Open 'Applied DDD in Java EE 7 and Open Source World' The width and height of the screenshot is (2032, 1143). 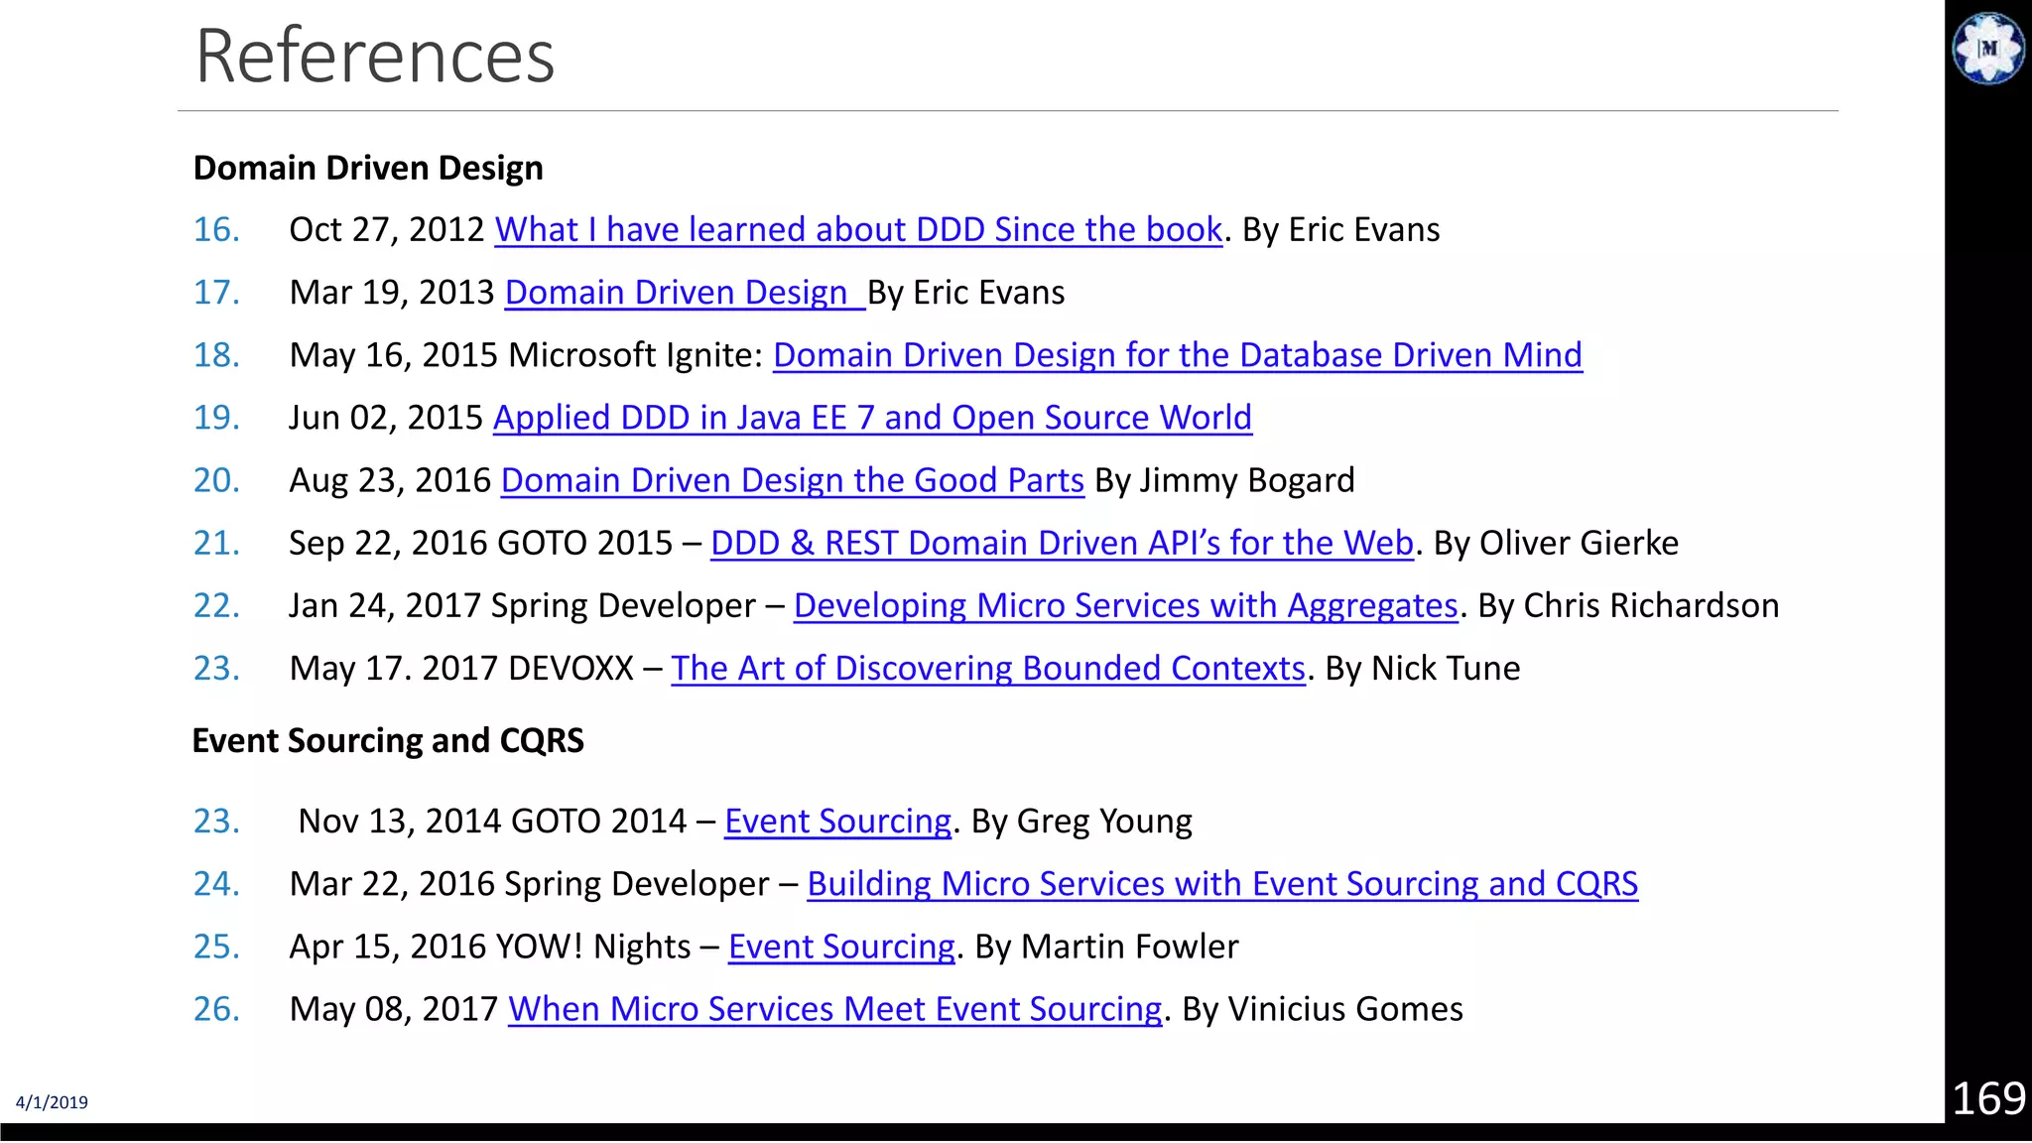click(x=872, y=418)
